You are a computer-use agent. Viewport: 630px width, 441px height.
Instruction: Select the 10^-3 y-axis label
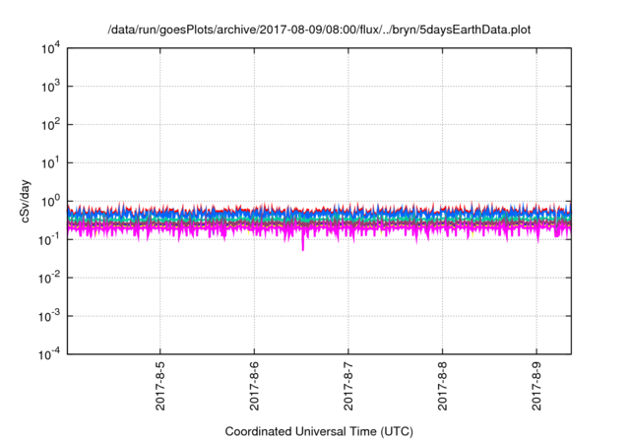pos(49,316)
